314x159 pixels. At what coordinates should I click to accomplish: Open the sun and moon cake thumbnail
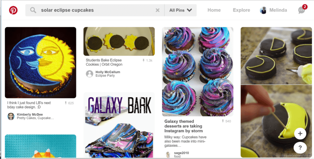point(40,62)
